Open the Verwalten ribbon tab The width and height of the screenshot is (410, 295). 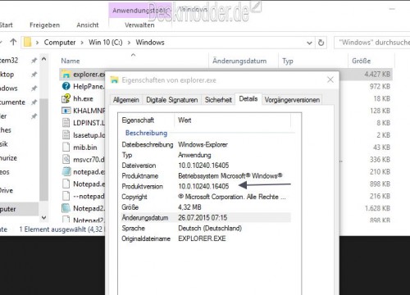pyautogui.click(x=139, y=25)
